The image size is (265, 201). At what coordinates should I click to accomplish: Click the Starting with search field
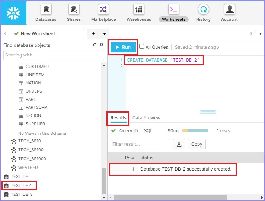tap(54, 55)
